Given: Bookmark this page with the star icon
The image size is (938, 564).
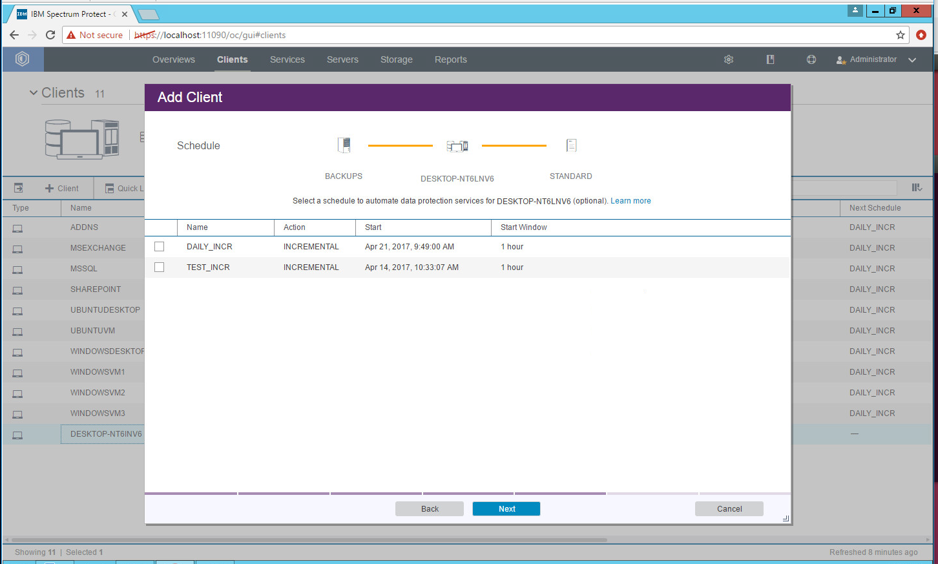Looking at the screenshot, I should 901,35.
